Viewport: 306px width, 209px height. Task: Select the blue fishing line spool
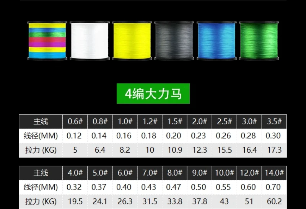click(216, 41)
